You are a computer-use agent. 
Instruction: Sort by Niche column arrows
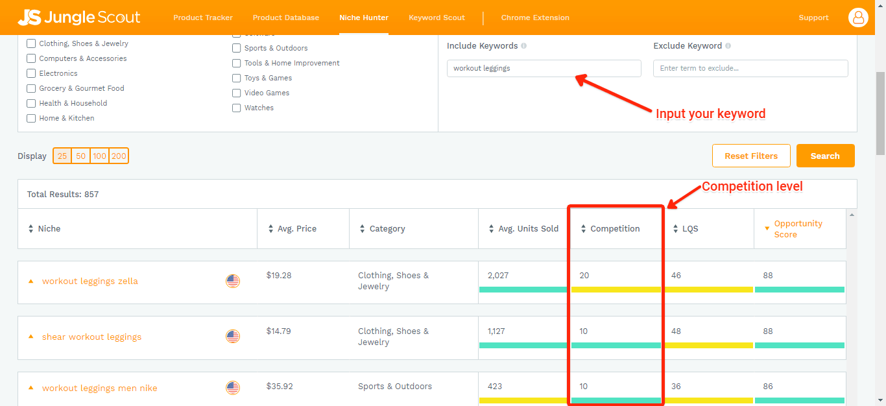30,229
